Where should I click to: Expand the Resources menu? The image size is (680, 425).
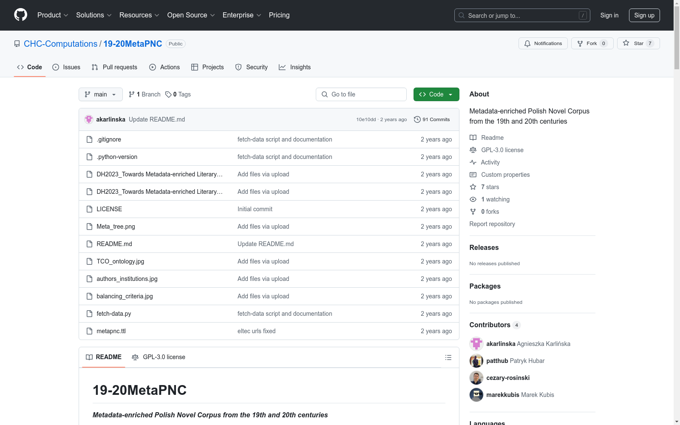[139, 15]
